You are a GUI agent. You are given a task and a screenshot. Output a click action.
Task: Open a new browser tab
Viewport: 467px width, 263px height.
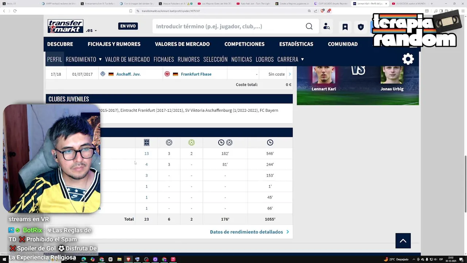432,4
